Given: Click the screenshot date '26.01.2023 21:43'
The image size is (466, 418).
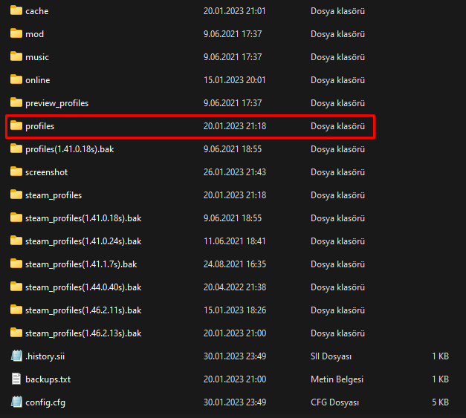Looking at the screenshot, I should (235, 172).
